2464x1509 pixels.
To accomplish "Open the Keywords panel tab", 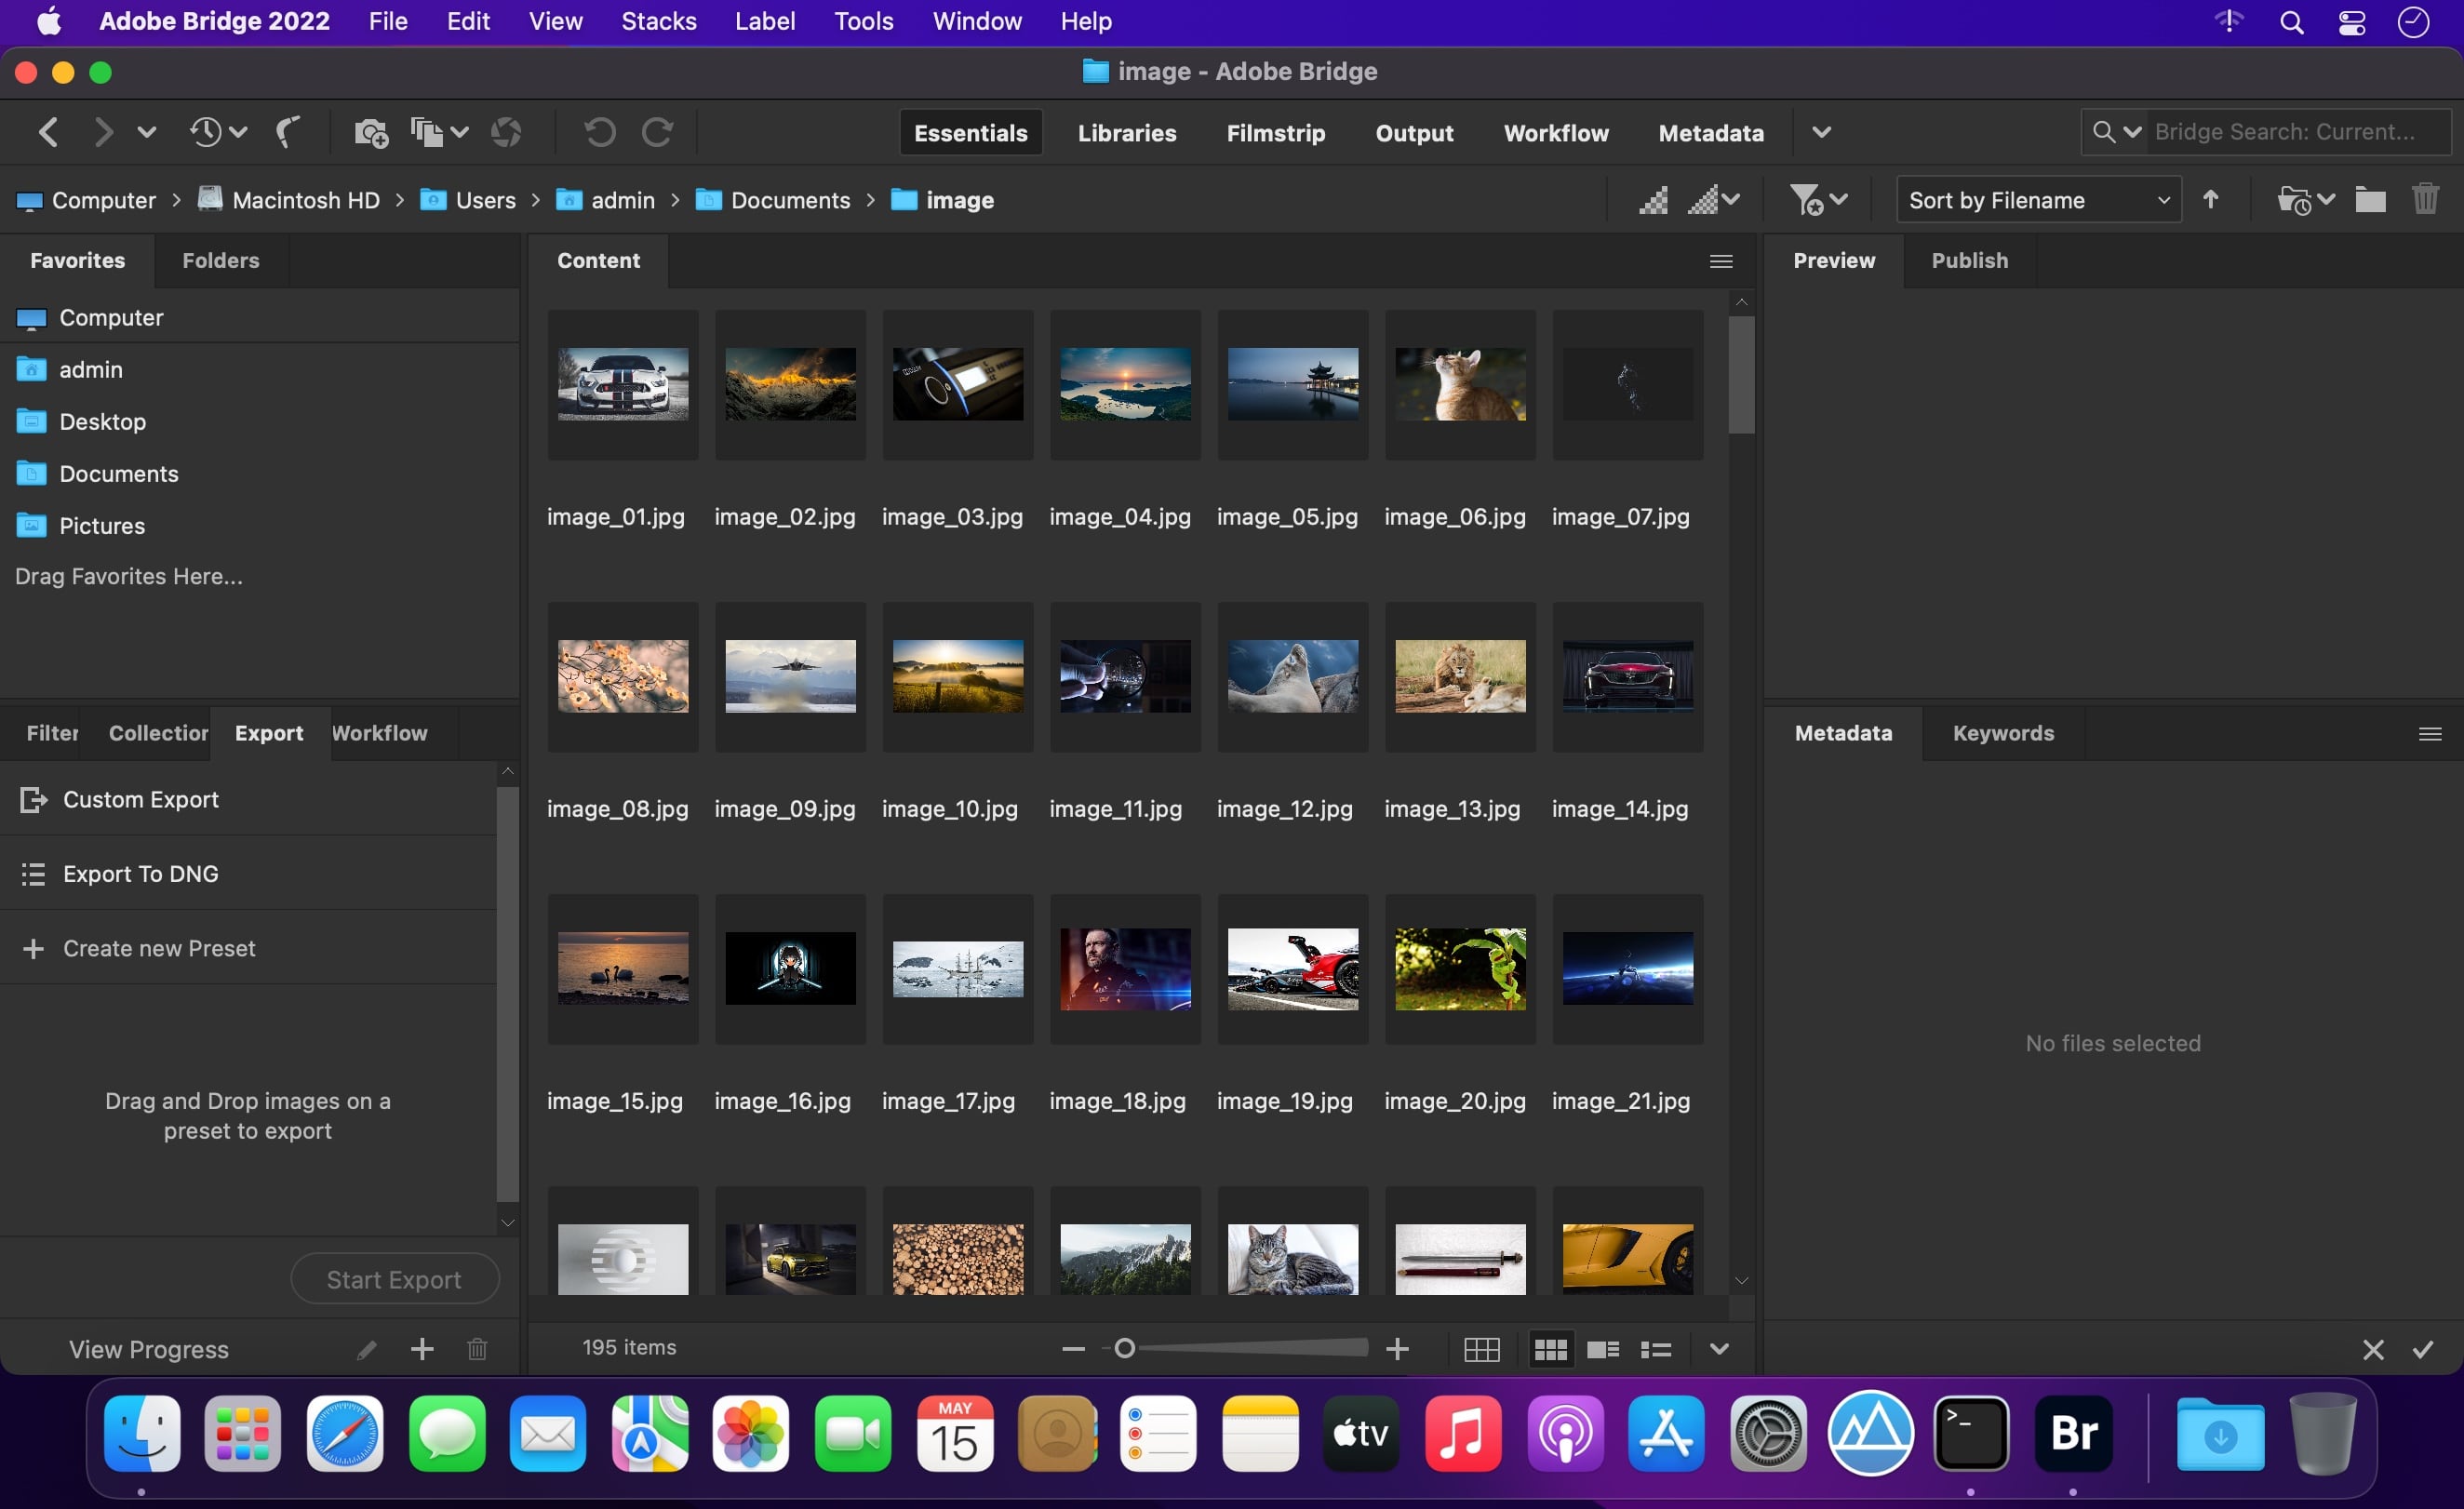I will click(x=2003, y=733).
